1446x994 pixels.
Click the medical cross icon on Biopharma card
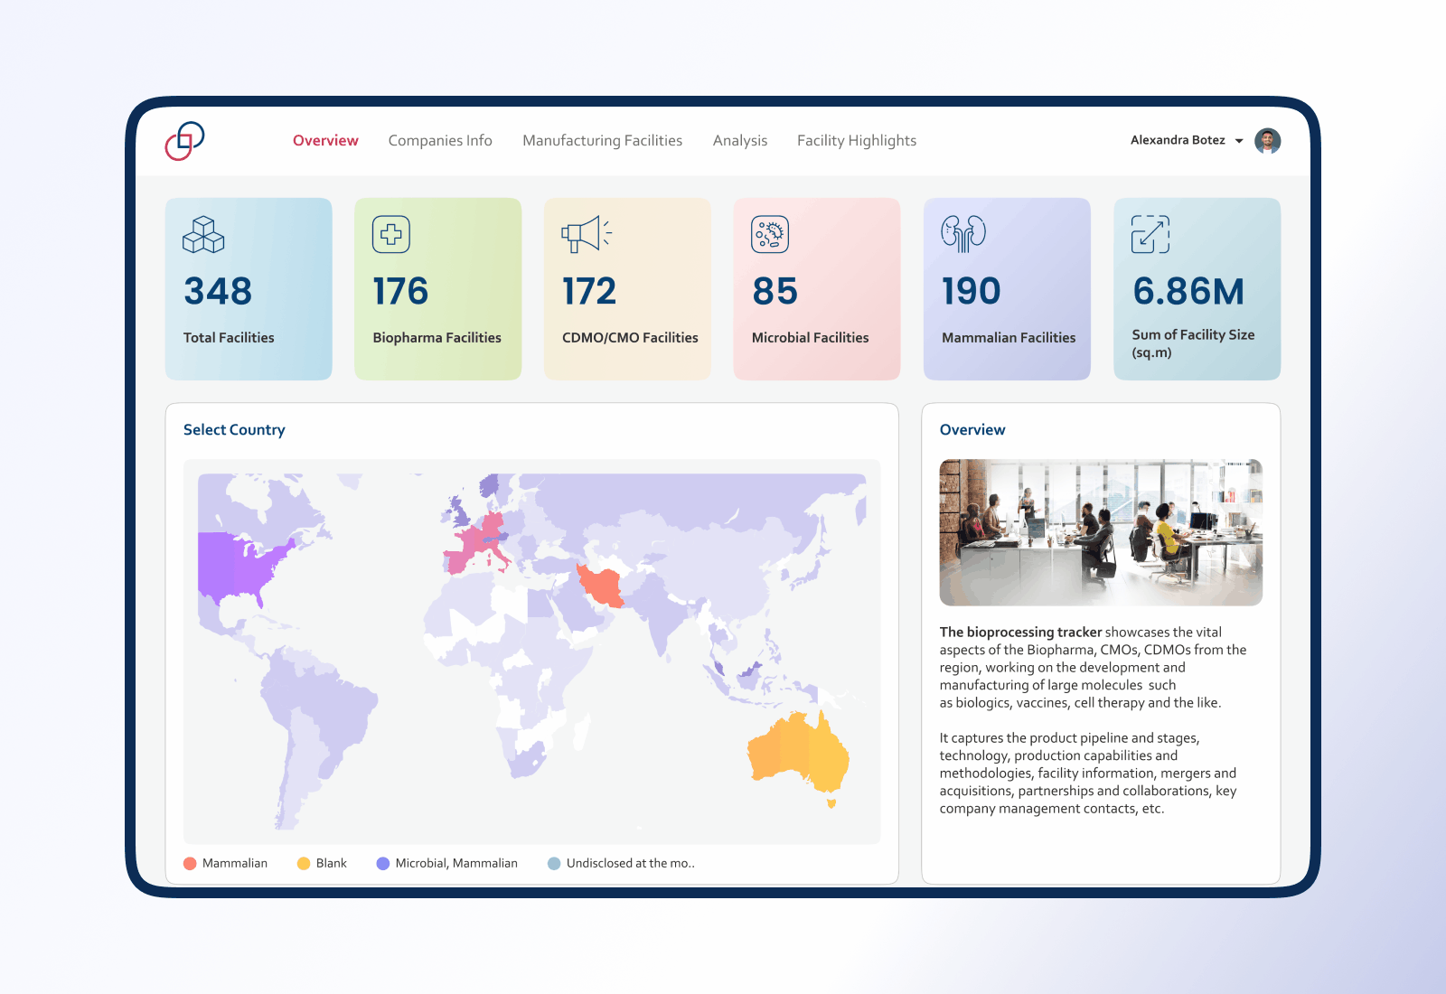point(391,235)
